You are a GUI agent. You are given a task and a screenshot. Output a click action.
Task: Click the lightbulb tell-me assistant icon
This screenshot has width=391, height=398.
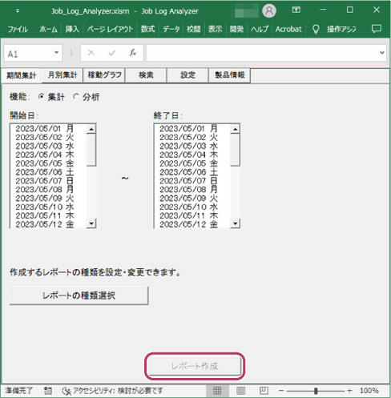tap(316, 29)
